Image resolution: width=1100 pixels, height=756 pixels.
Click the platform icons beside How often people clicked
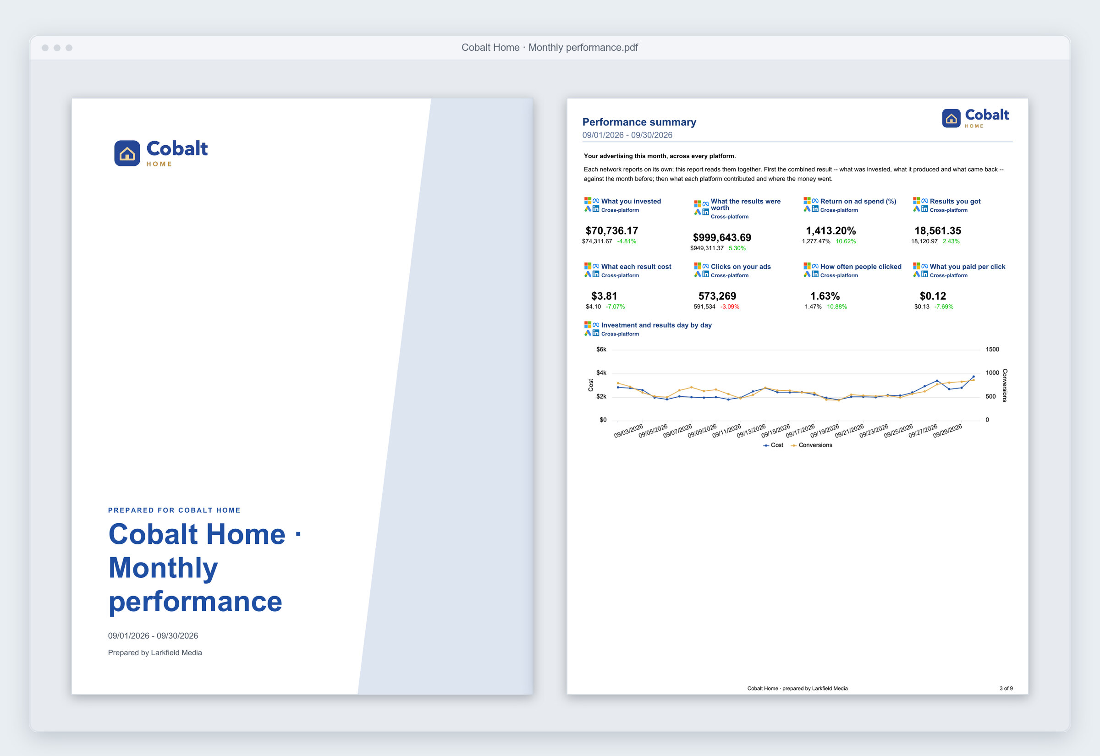click(811, 270)
